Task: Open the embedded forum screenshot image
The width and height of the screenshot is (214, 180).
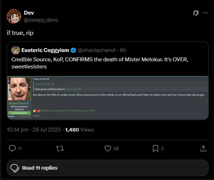Action: (x=108, y=98)
